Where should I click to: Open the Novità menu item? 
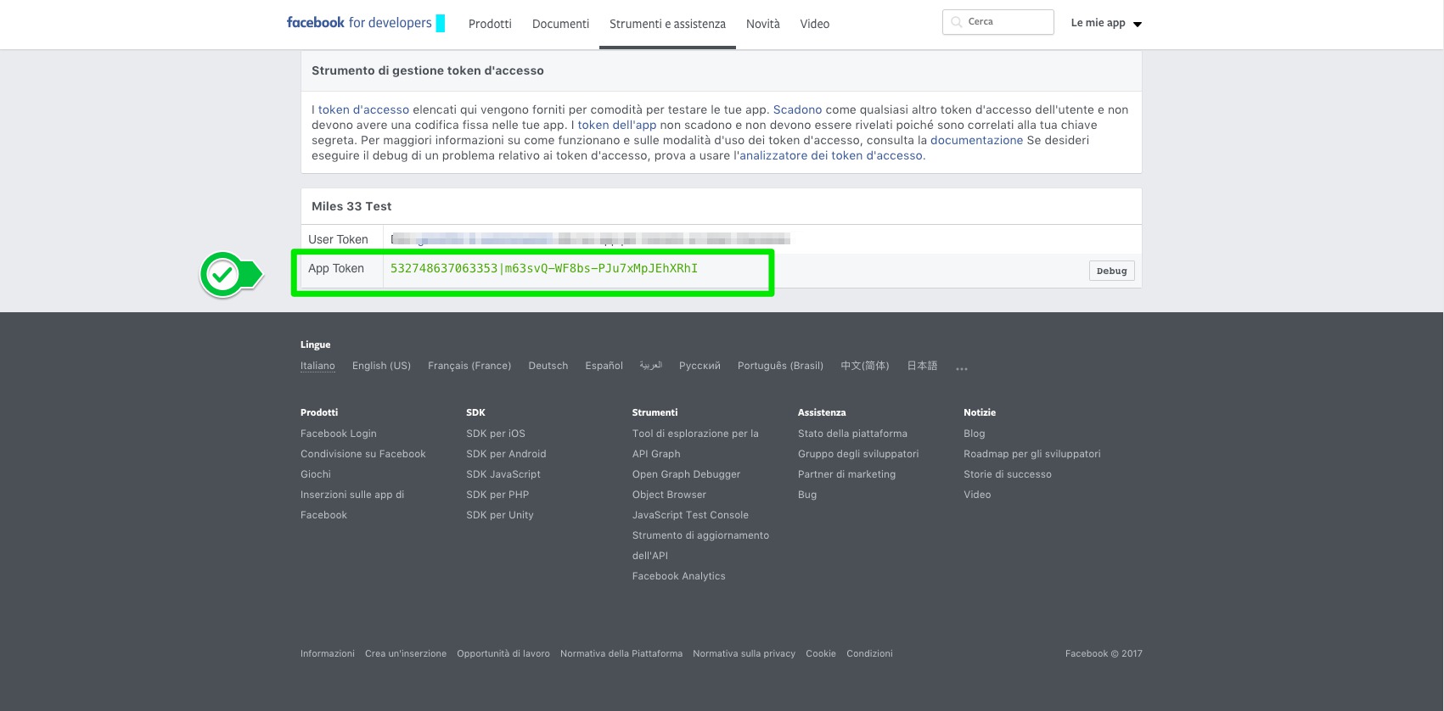762,24
